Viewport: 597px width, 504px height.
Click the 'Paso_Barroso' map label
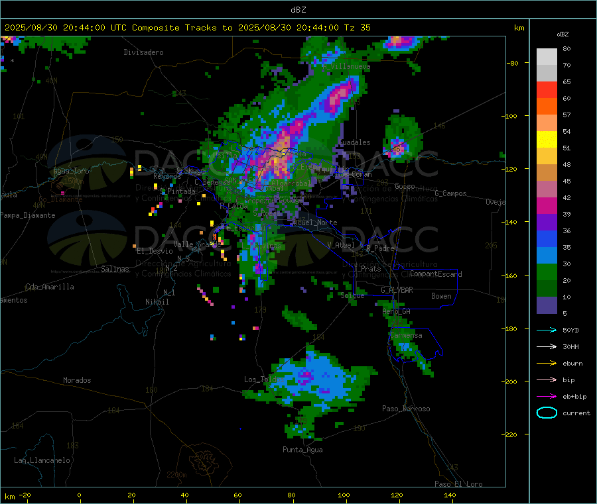tap(406, 409)
